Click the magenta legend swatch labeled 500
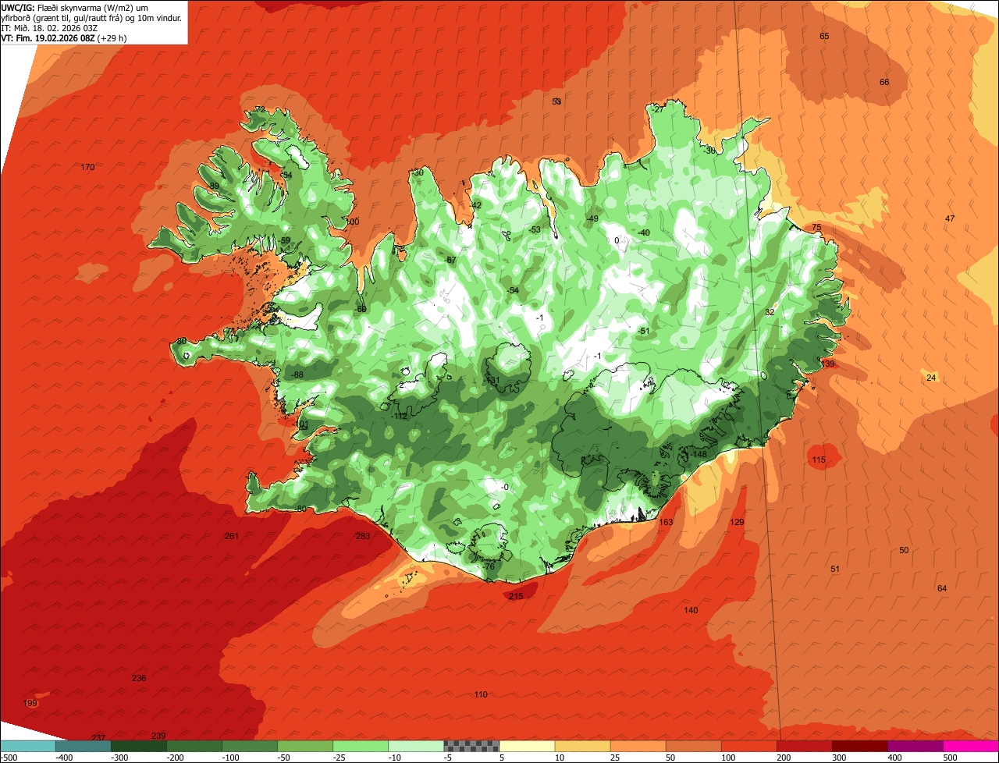999x763 pixels. (x=971, y=746)
